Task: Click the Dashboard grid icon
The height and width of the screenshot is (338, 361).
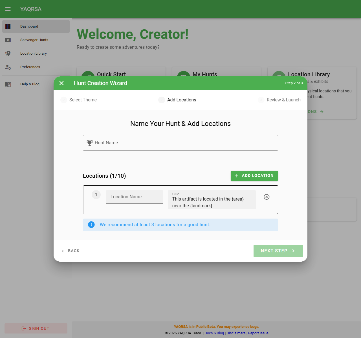Action: 8,26
